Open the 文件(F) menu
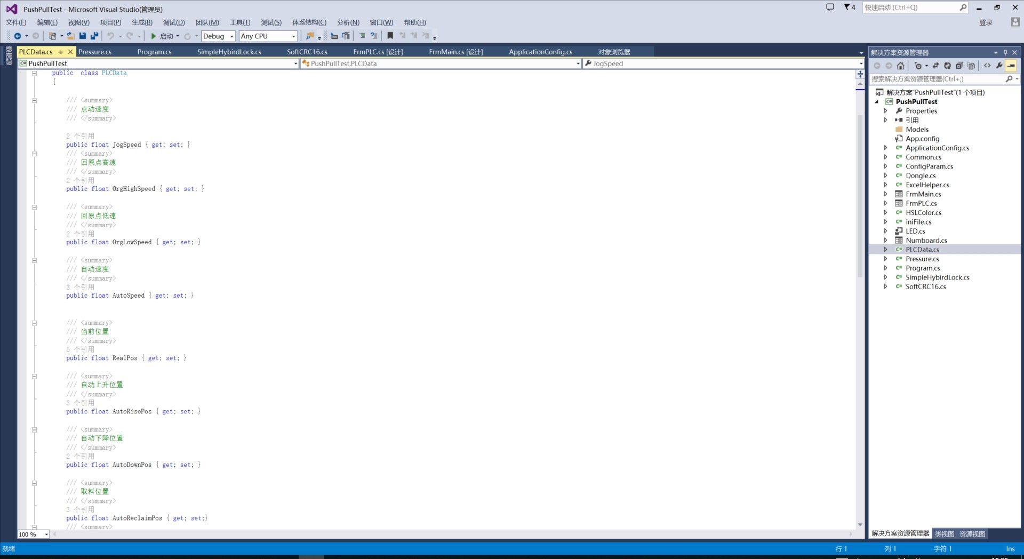The height and width of the screenshot is (559, 1024). coord(16,22)
